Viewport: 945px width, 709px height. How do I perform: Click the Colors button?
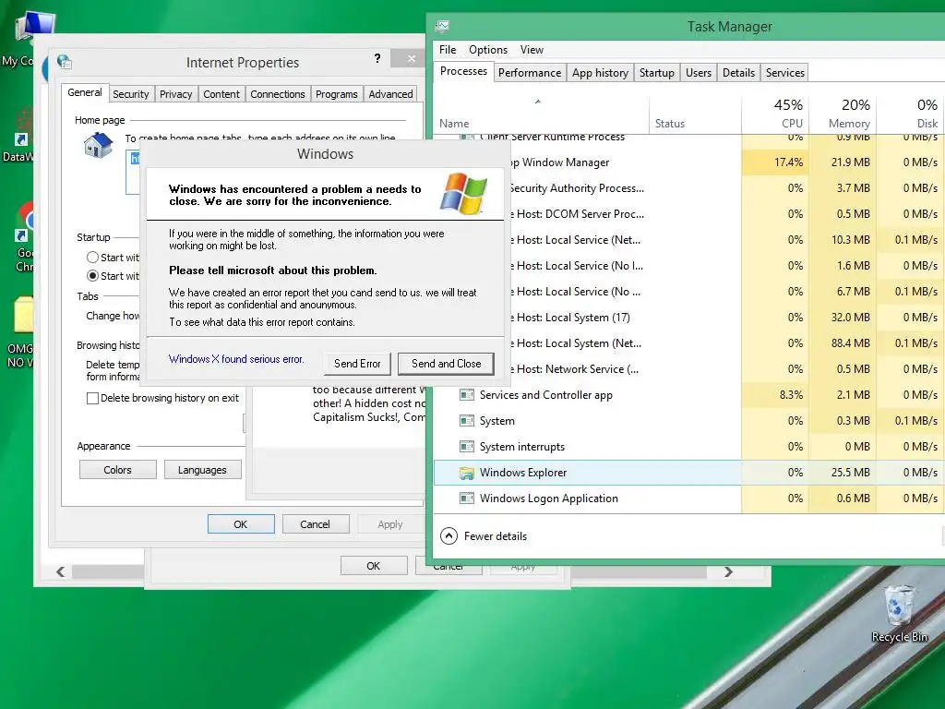(x=117, y=470)
